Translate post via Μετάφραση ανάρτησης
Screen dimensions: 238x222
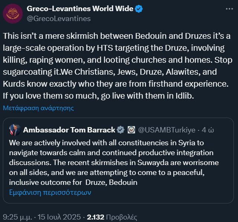pyautogui.click(x=38, y=108)
